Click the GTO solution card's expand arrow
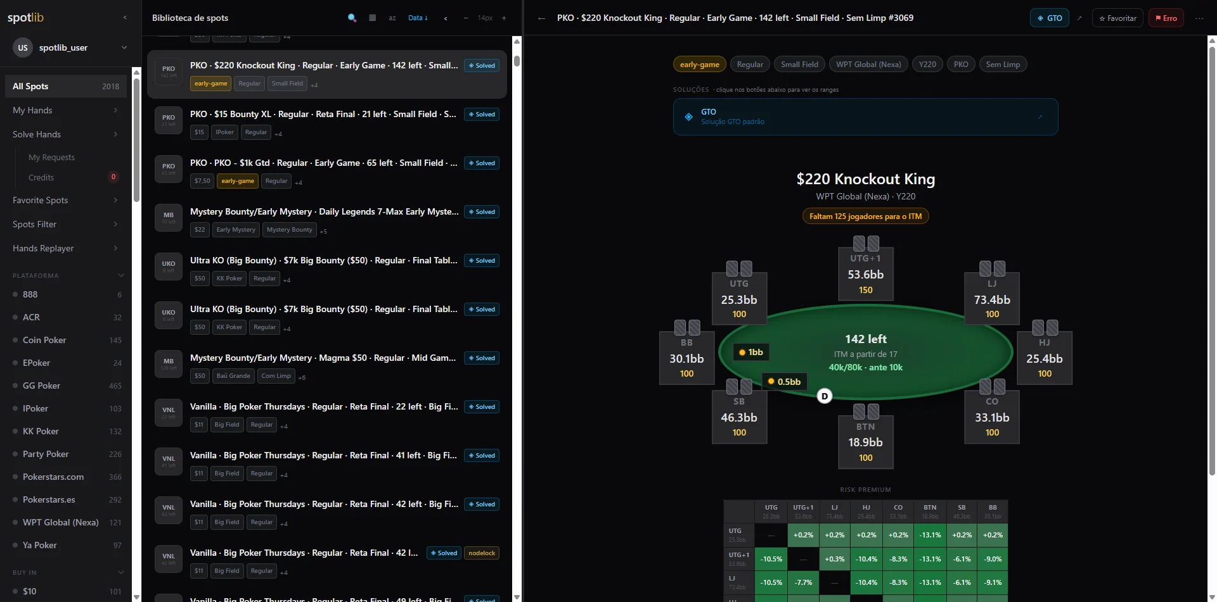Image resolution: width=1217 pixels, height=602 pixels. 1040,116
